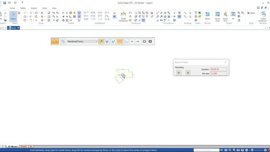Screen dimensions: 270x152
Task: Pause the video recording
Action: [x=178, y=73]
